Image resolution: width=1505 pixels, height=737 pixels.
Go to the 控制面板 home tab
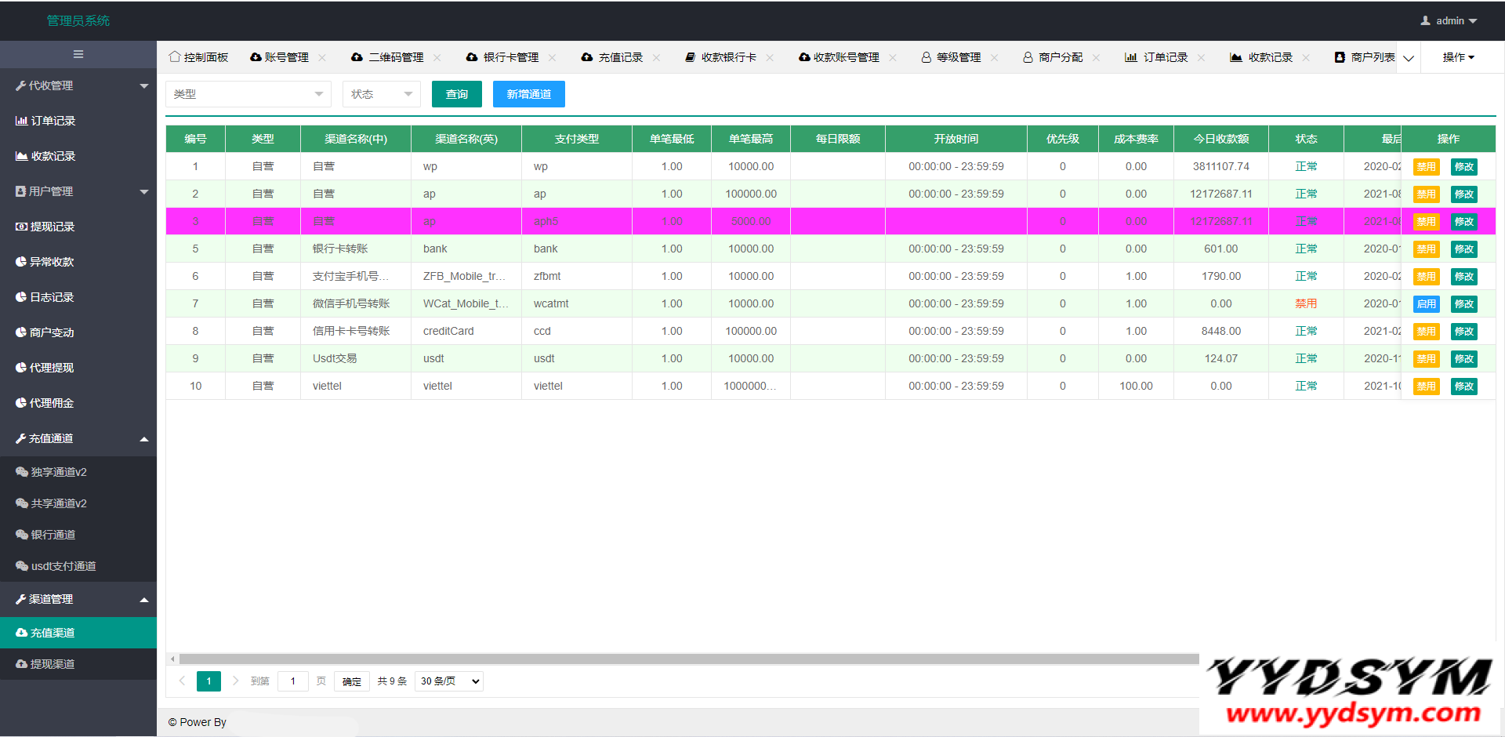[199, 57]
